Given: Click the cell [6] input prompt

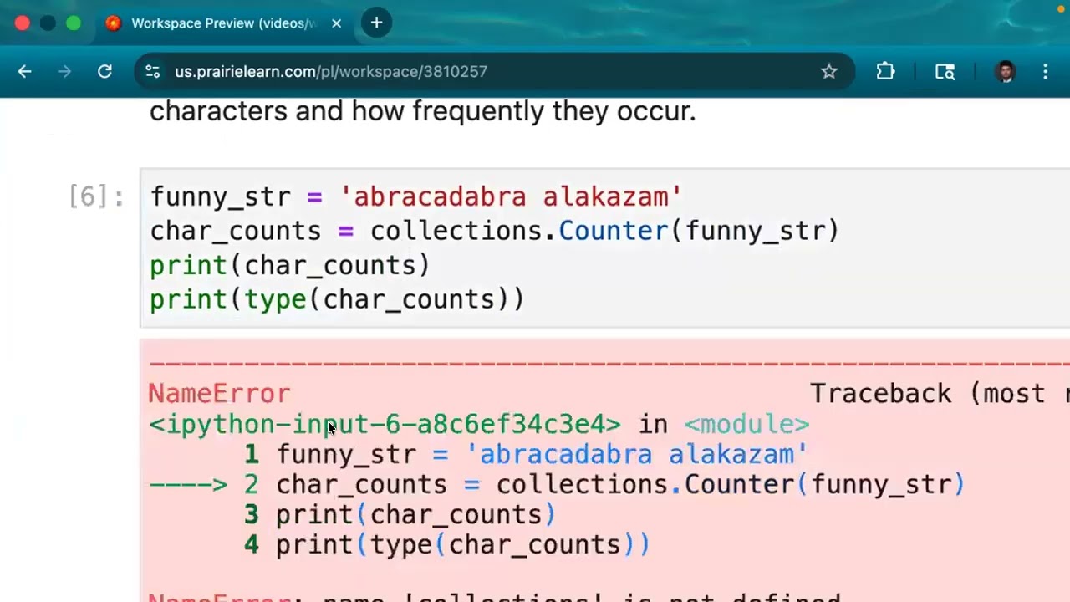Looking at the screenshot, I should (96, 197).
